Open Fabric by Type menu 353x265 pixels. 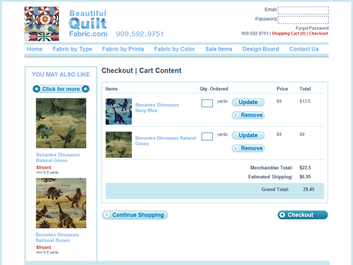pos(72,49)
